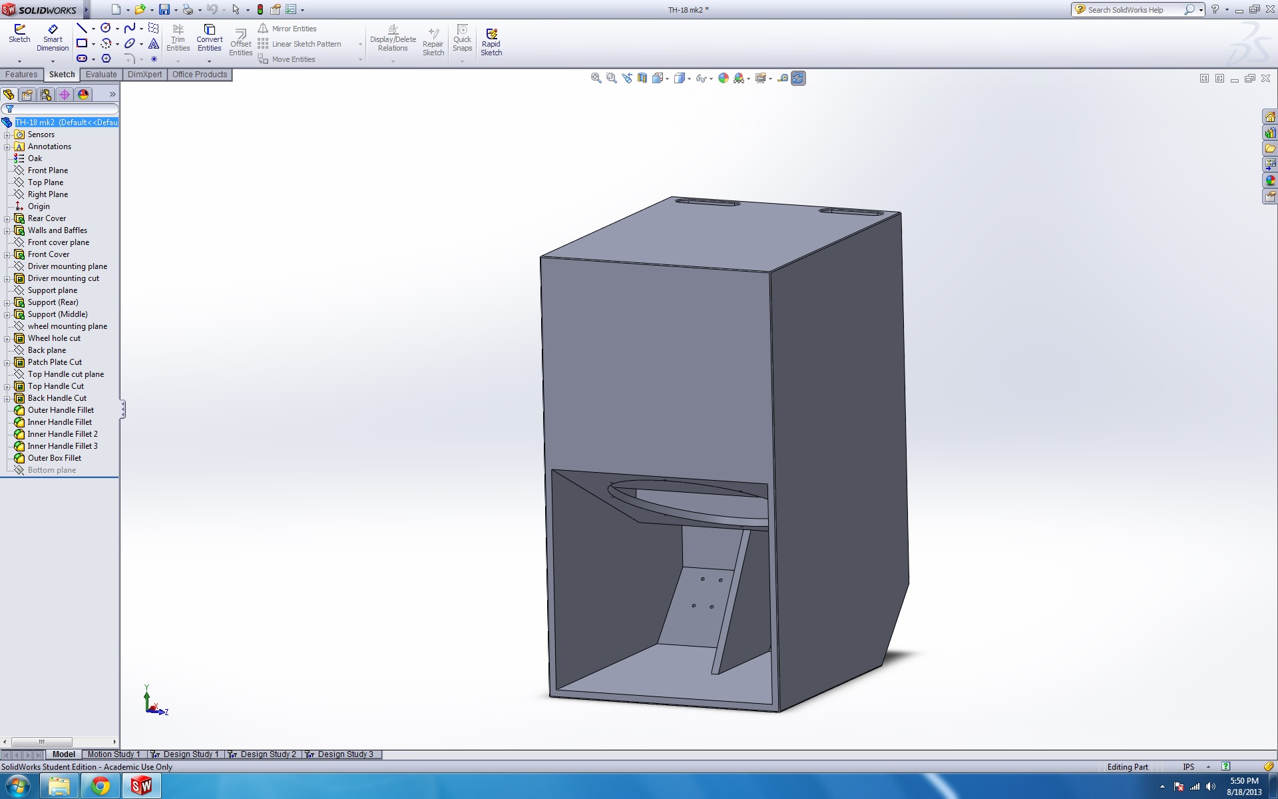Choose the Line sketch tool

point(81,28)
